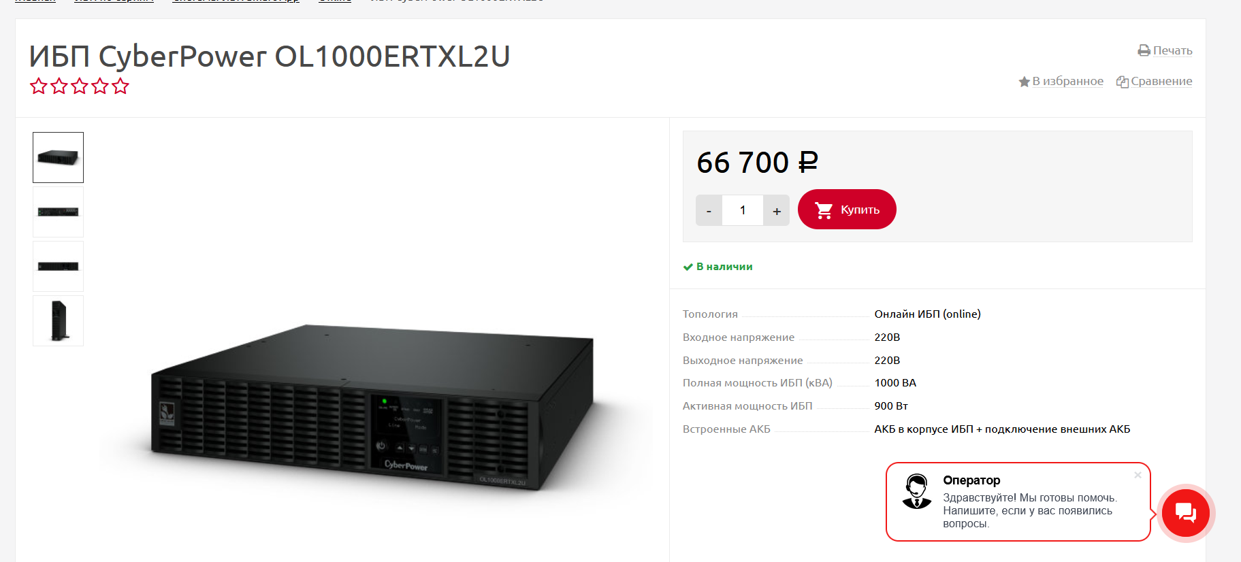Viewport: 1241px width, 562px height.
Task: Close the Оператор chat popup
Action: [1138, 475]
